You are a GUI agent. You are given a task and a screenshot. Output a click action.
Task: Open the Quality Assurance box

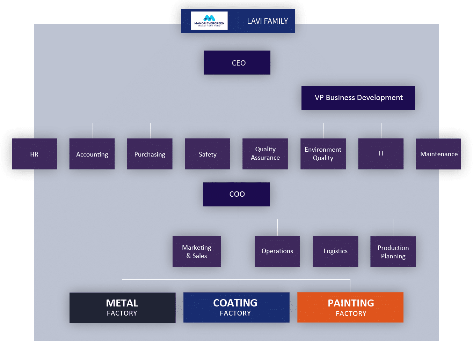tap(265, 154)
